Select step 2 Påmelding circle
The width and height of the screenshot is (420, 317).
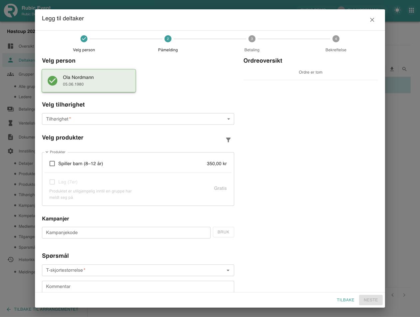168,39
